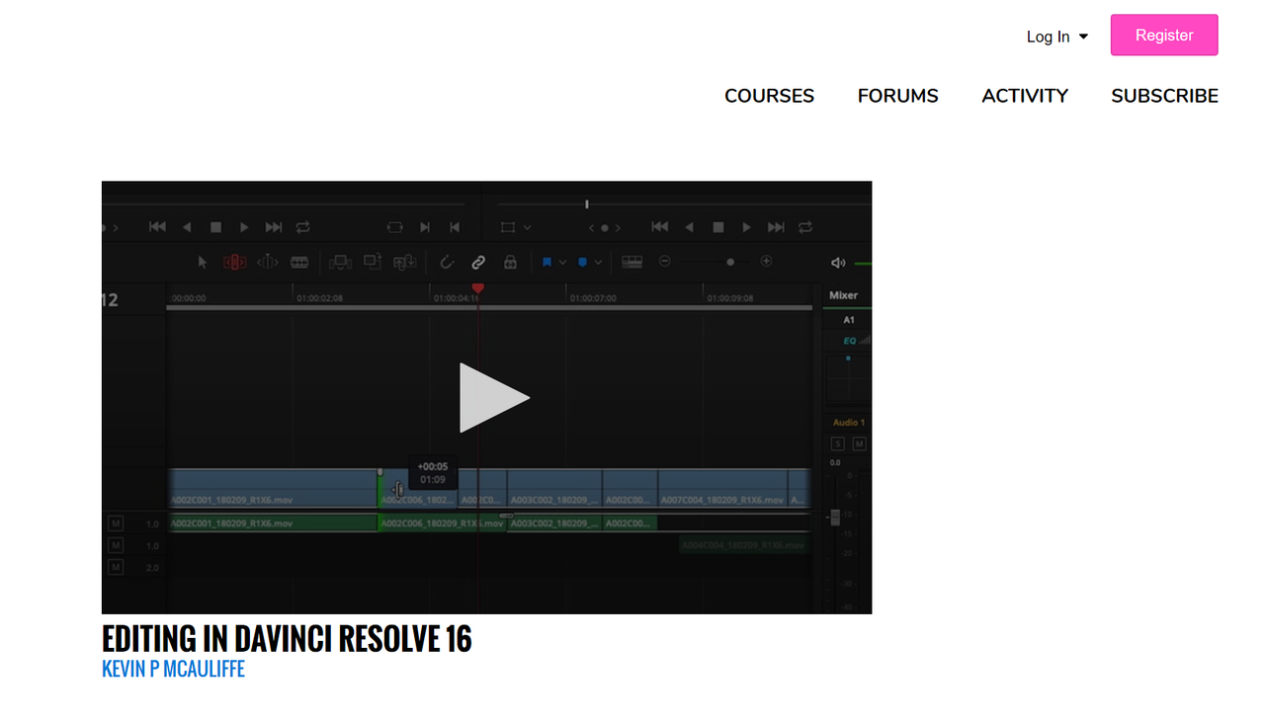1265x722 pixels.
Task: Select Subscribe in the navigation bar
Action: pos(1164,96)
